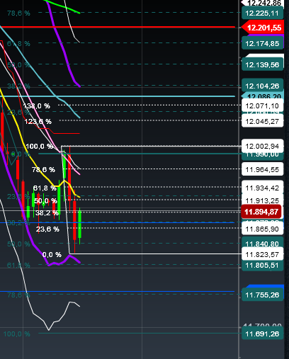Select the 12.225,11 price axis label
Screen dimensions: 289x359
click(262, 13)
